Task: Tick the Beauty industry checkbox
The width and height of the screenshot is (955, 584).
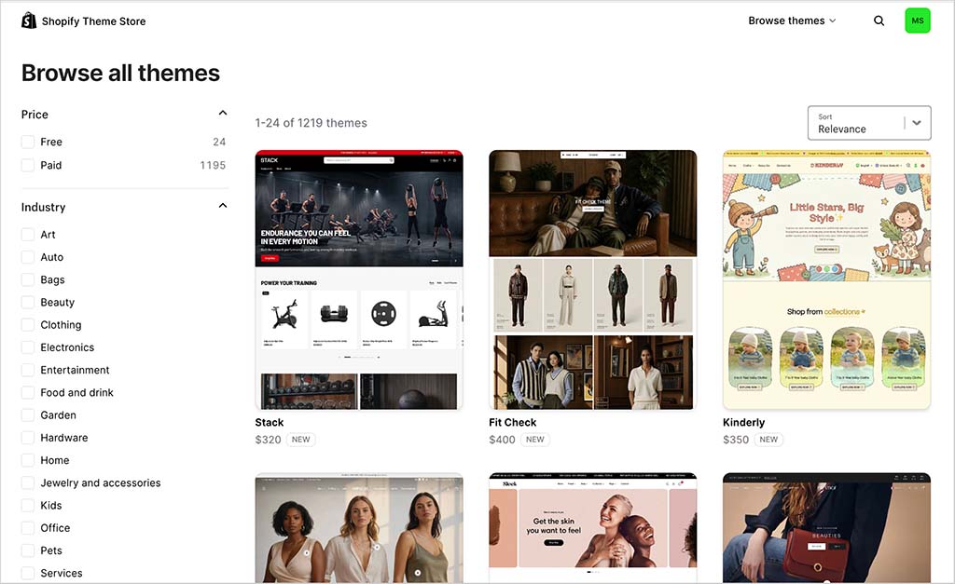Action: [x=28, y=302]
